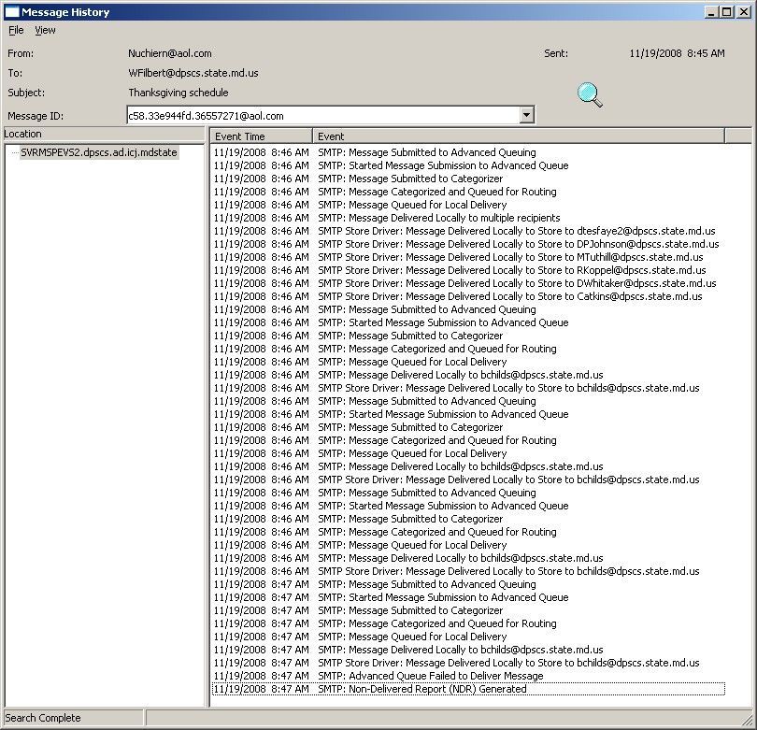Open the File menu

point(16,30)
